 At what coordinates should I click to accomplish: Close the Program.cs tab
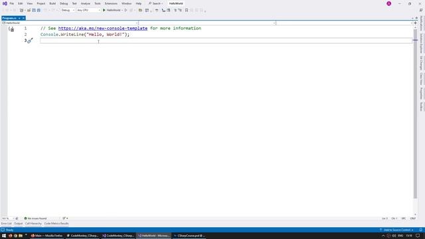[x=24, y=18]
